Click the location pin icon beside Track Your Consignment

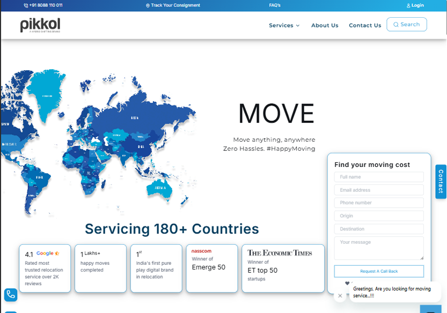point(148,5)
